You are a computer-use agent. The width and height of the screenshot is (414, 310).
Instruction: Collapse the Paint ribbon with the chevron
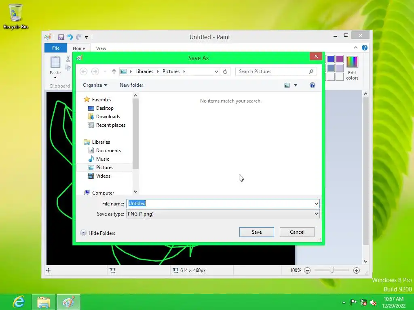[x=356, y=48]
